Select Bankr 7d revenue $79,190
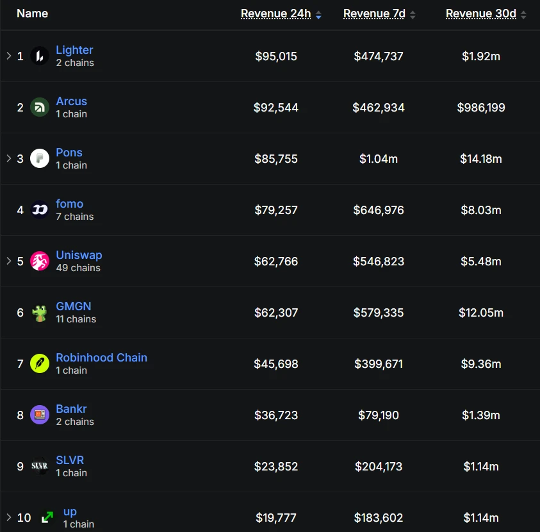 tap(379, 415)
